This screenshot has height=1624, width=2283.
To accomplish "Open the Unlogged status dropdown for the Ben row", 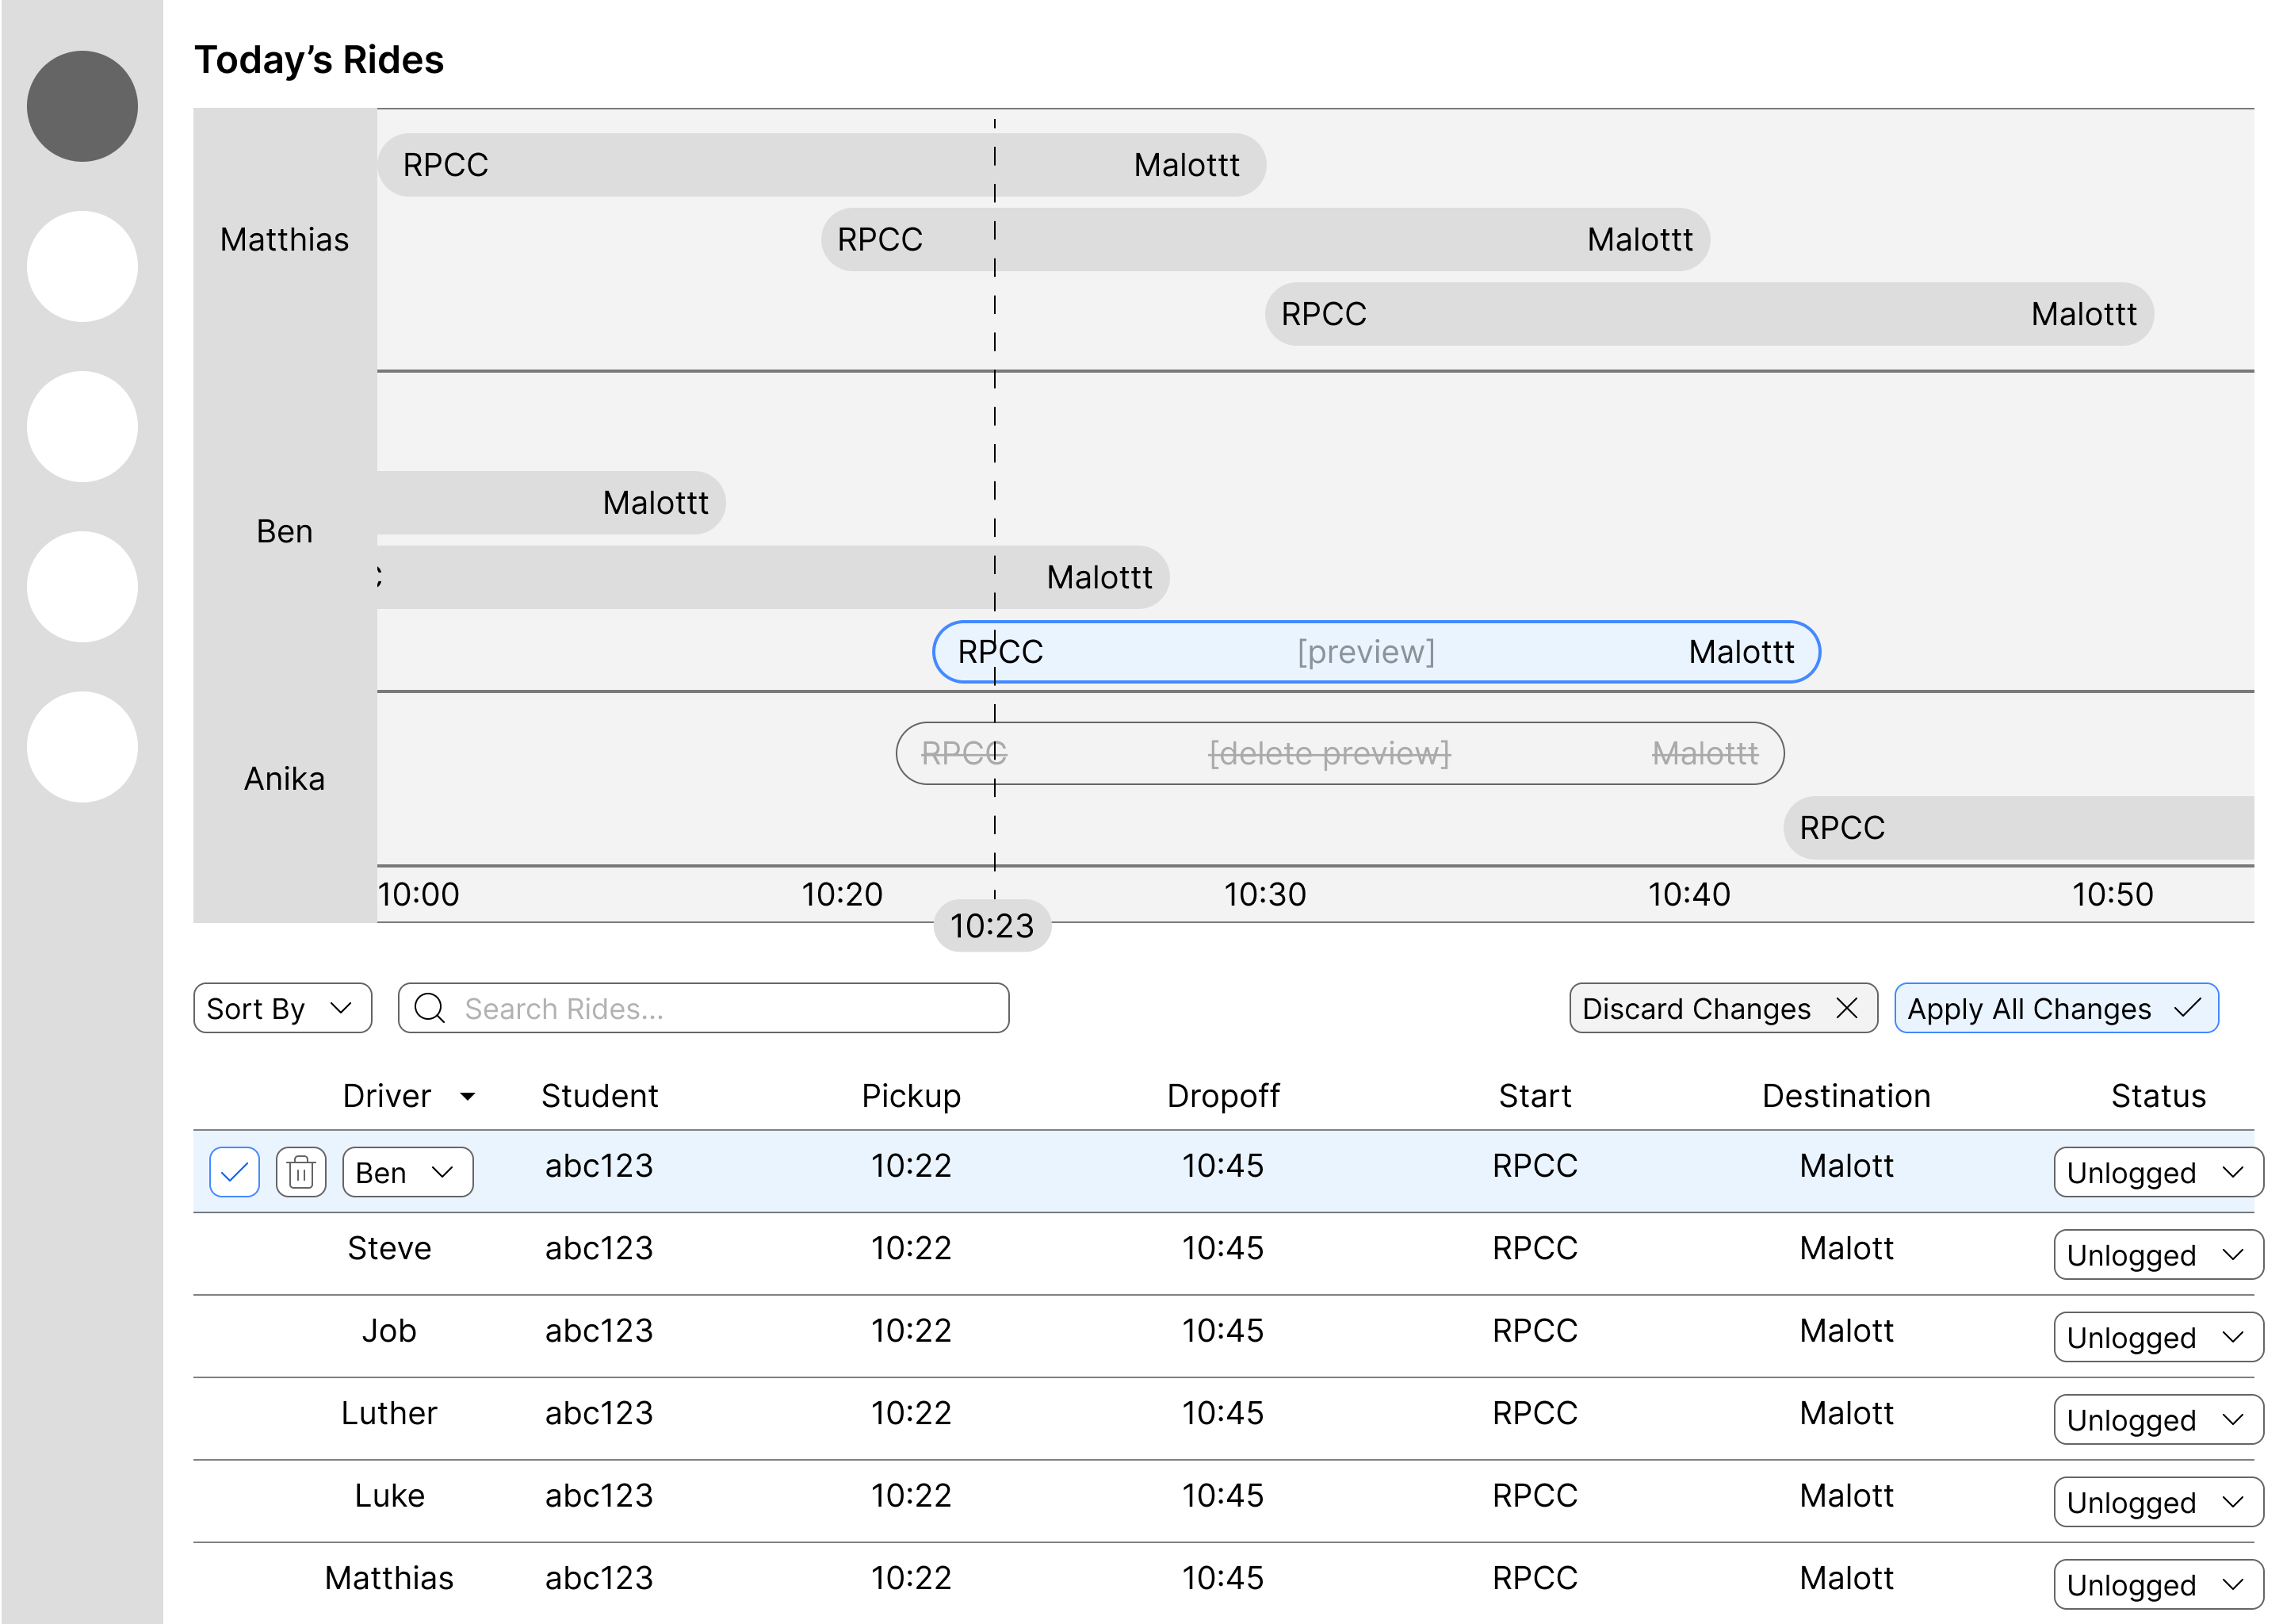I will (2158, 1172).
